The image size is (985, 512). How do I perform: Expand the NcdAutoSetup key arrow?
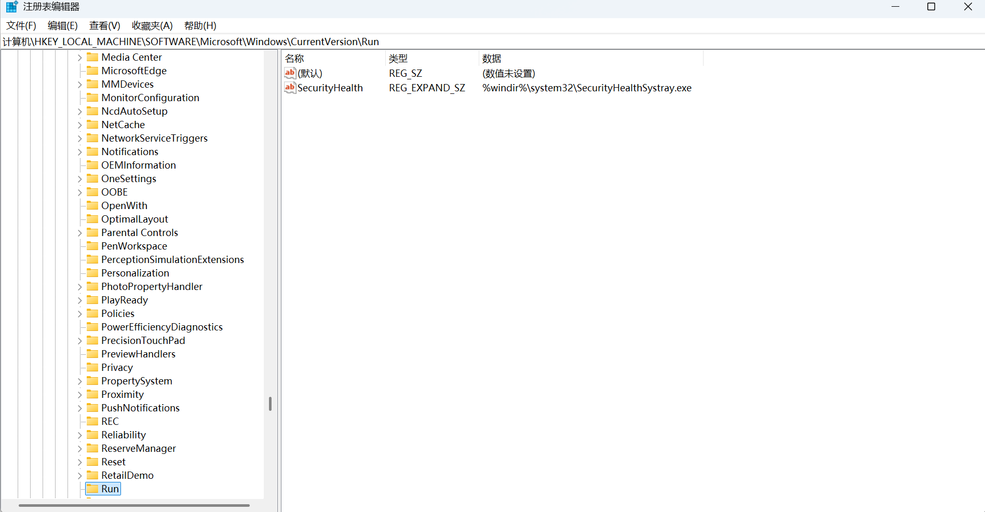[79, 112]
